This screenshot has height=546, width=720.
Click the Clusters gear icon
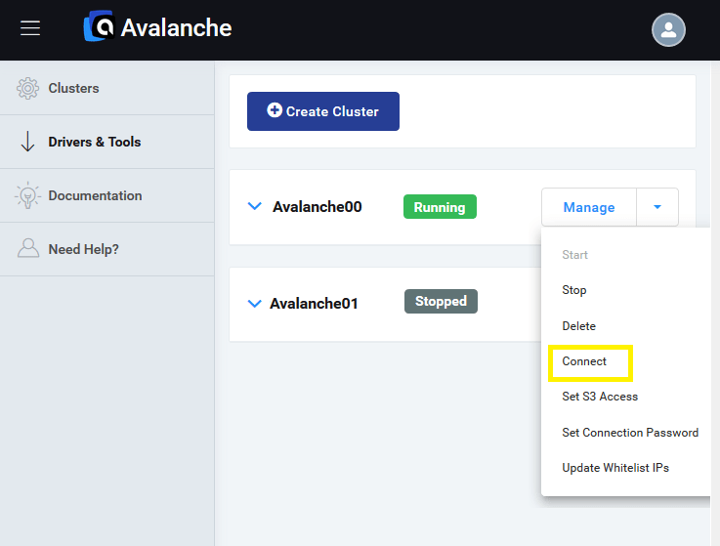click(x=27, y=88)
